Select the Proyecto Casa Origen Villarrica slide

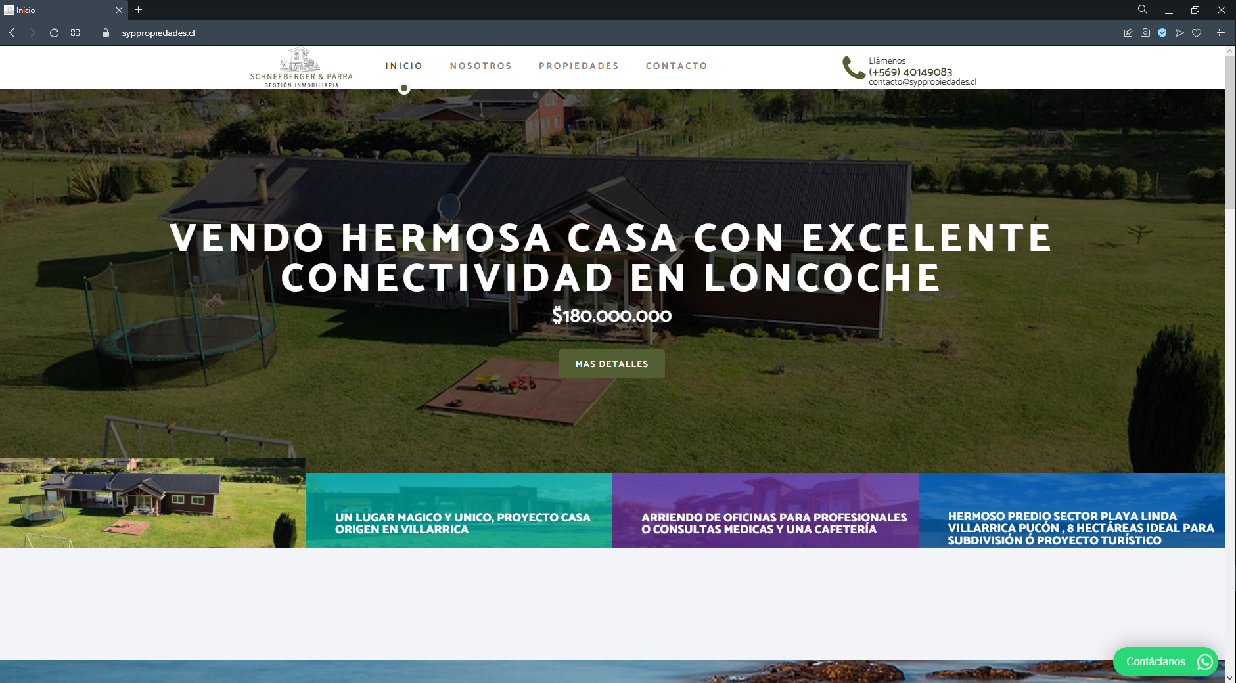tap(459, 511)
